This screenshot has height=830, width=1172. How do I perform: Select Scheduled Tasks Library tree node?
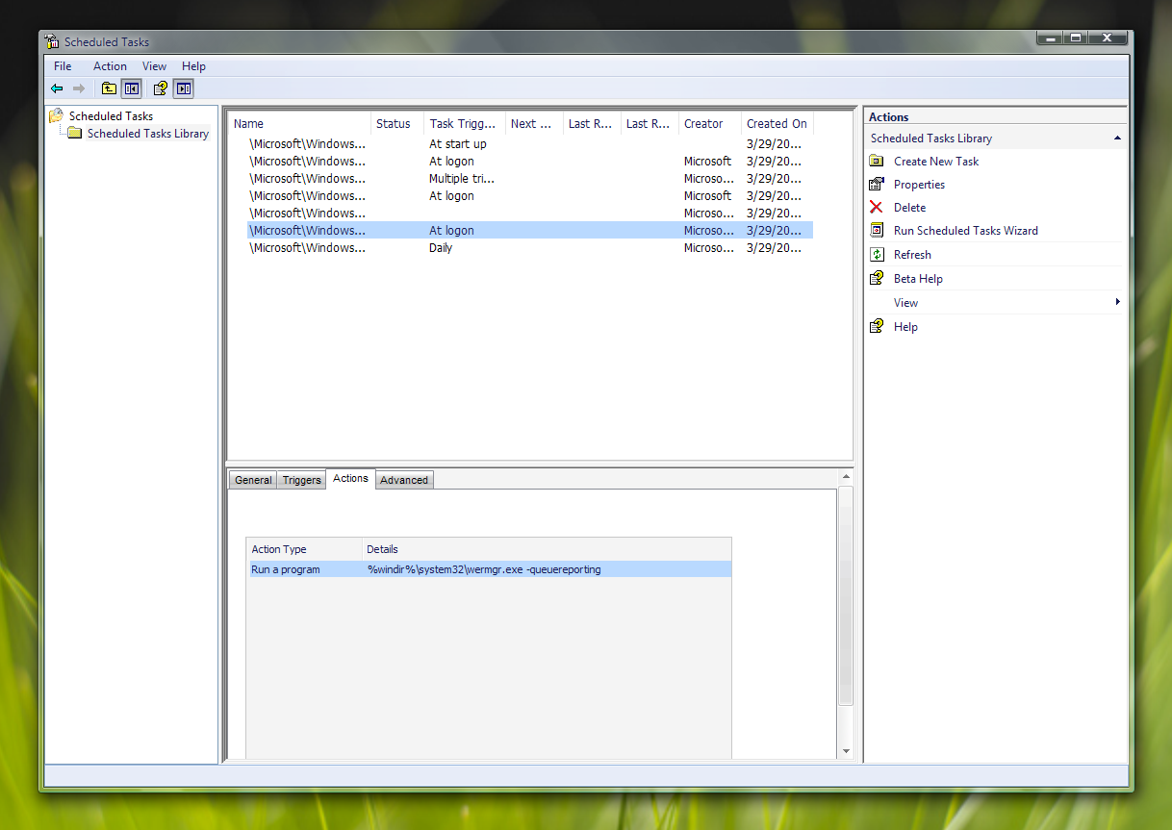coord(147,134)
